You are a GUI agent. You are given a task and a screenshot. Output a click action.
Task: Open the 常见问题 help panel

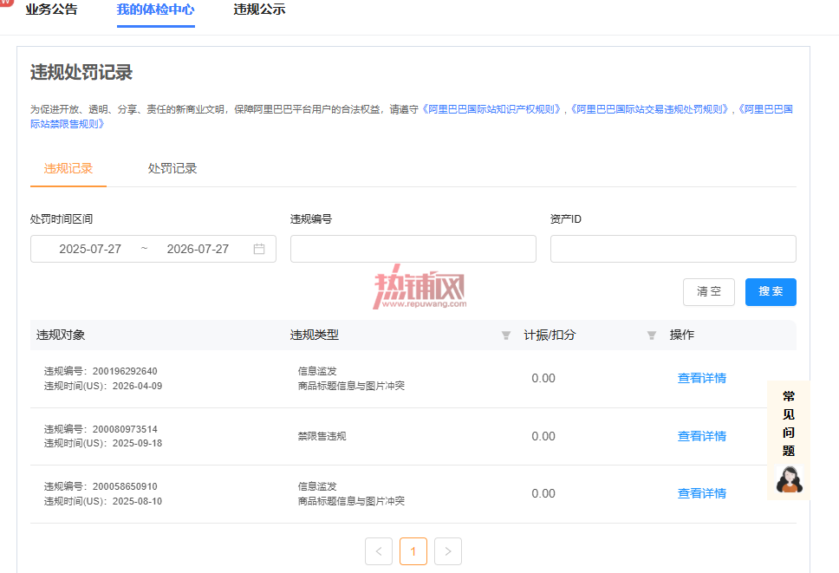pyautogui.click(x=789, y=423)
